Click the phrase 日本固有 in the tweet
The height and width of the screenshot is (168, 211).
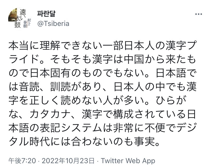[50, 73]
